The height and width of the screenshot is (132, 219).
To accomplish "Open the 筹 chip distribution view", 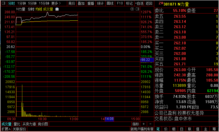I will click(x=214, y=129).
